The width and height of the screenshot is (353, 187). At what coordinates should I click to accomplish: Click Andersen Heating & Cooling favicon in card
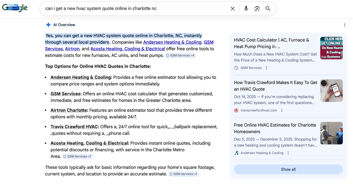(236, 153)
